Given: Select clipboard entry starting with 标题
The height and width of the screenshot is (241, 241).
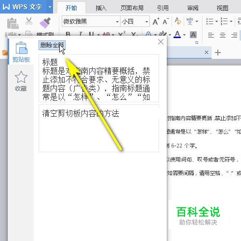Looking at the screenshot, I should [x=99, y=78].
